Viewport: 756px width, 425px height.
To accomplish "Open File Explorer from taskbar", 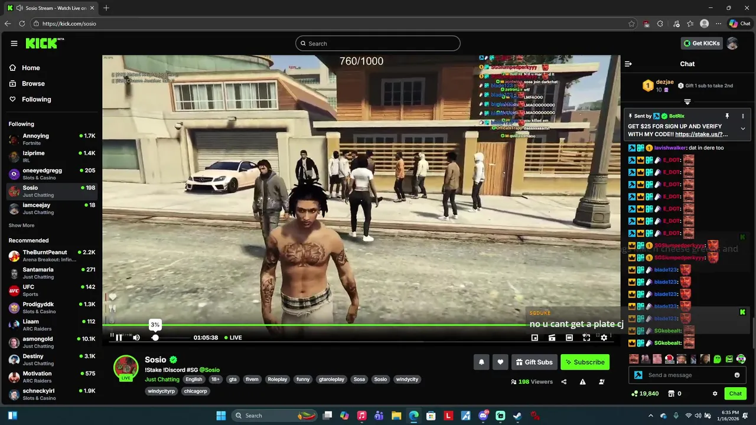I will click(396, 416).
